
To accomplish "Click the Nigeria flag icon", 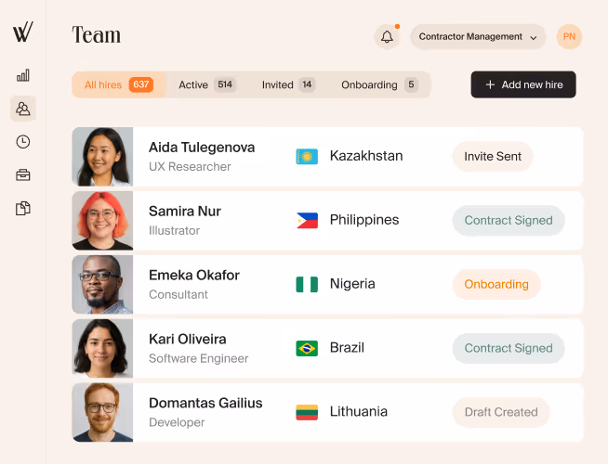I will (307, 285).
